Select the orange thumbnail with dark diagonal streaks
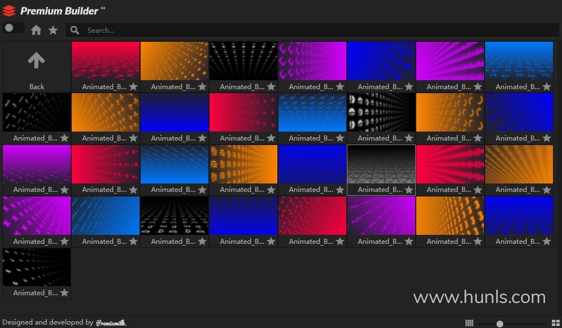The height and width of the screenshot is (328, 562). coord(519,164)
